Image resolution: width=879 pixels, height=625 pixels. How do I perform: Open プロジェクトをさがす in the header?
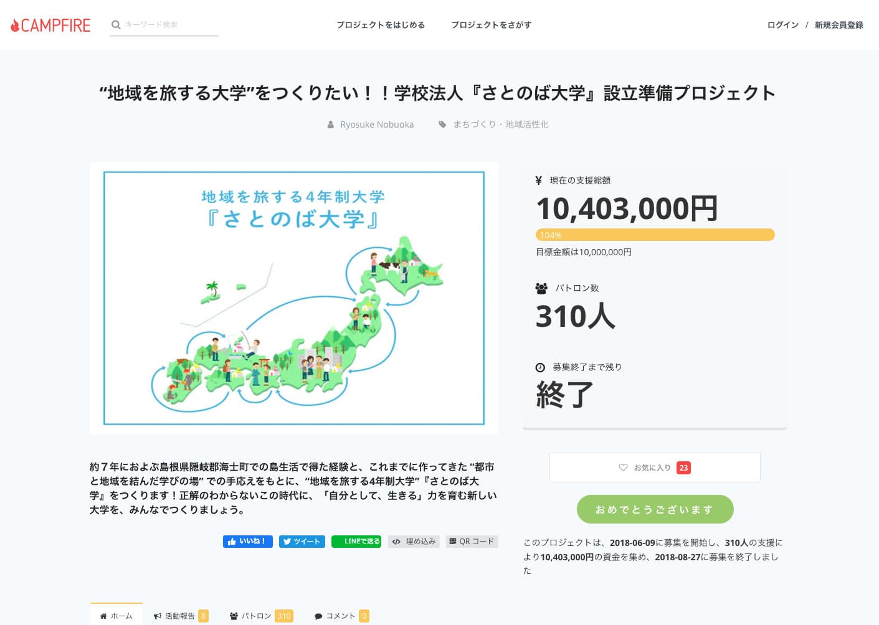coord(491,25)
